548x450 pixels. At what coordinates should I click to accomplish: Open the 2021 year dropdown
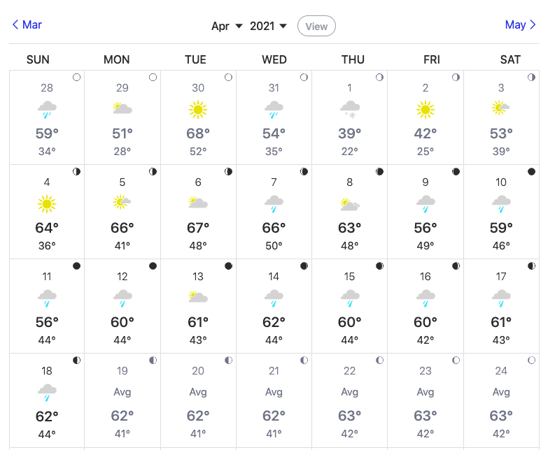[x=269, y=26]
